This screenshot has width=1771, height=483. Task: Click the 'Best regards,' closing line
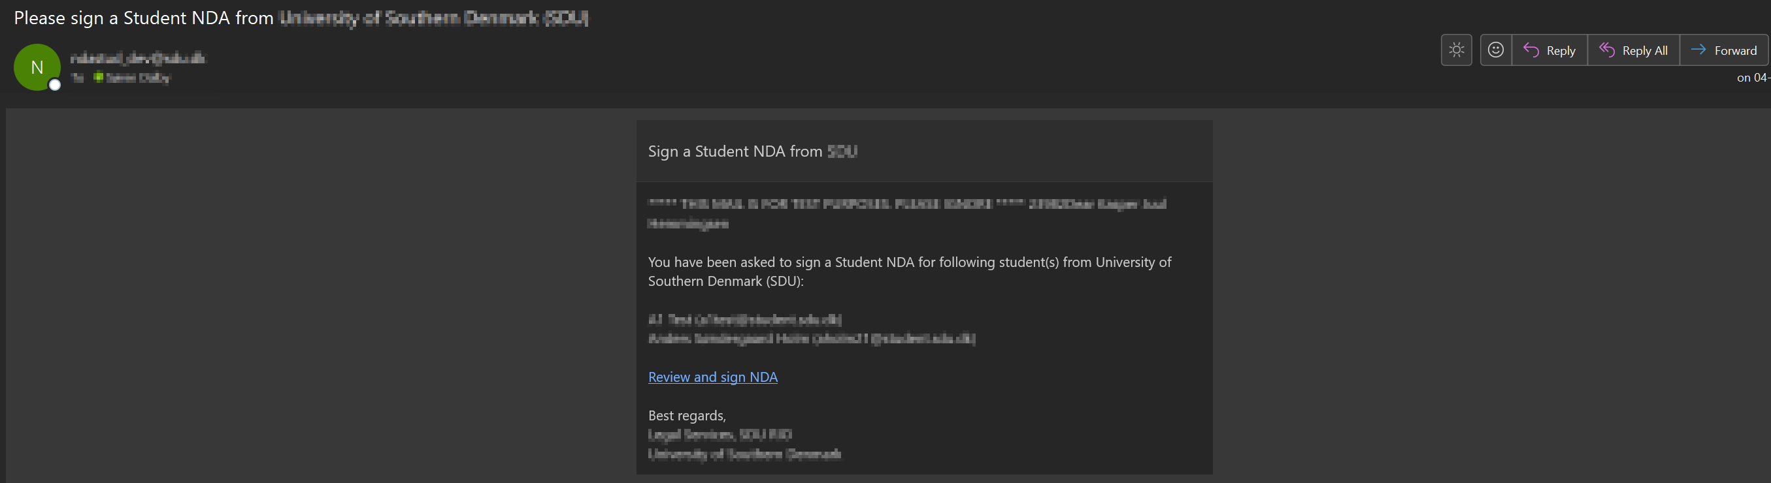pyautogui.click(x=687, y=416)
